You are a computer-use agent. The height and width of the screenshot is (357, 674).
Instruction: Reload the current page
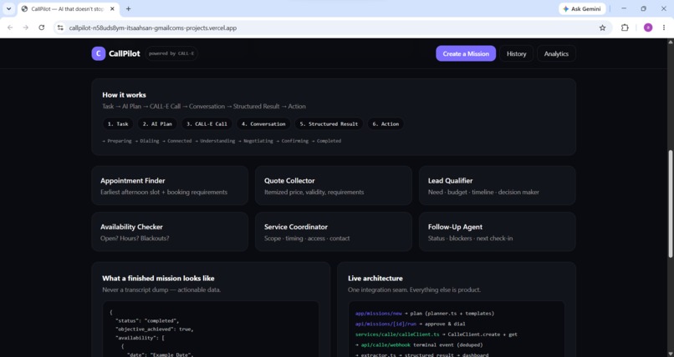[41, 28]
